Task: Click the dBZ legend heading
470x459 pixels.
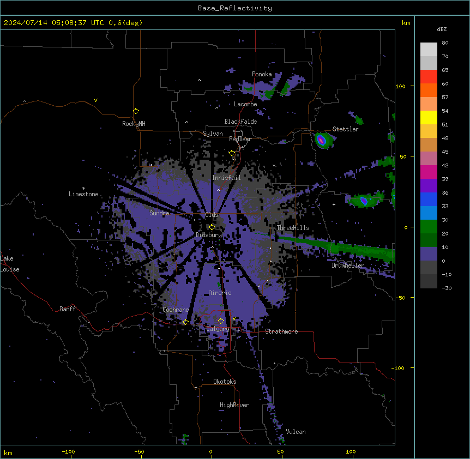Action: [x=442, y=29]
